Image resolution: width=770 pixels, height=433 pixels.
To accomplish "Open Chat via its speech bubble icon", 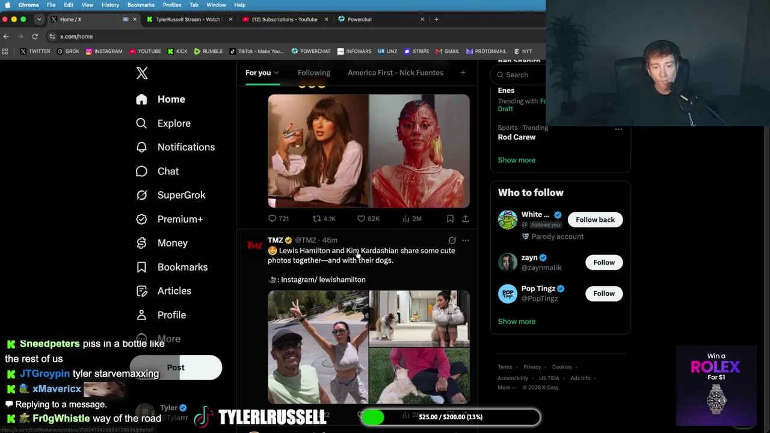I will pos(141,171).
